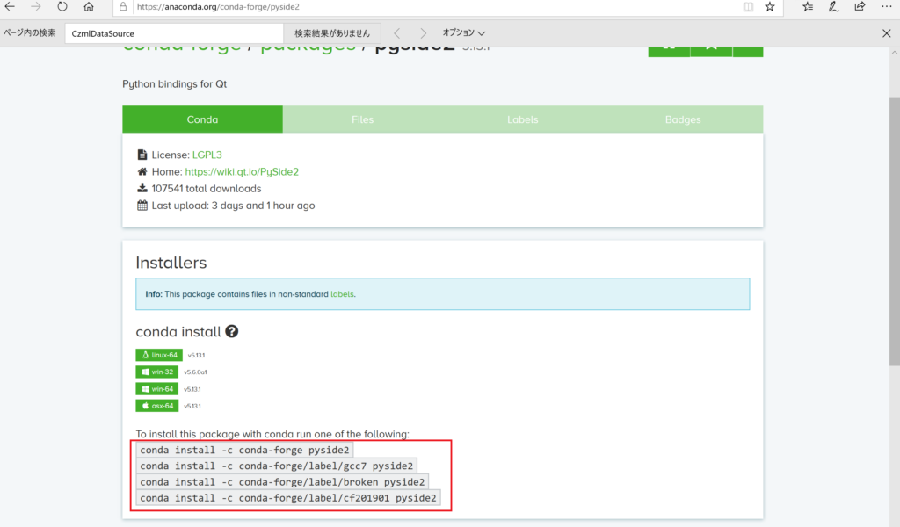Click the browser forward arrow
This screenshot has width=900, height=527.
35,7
